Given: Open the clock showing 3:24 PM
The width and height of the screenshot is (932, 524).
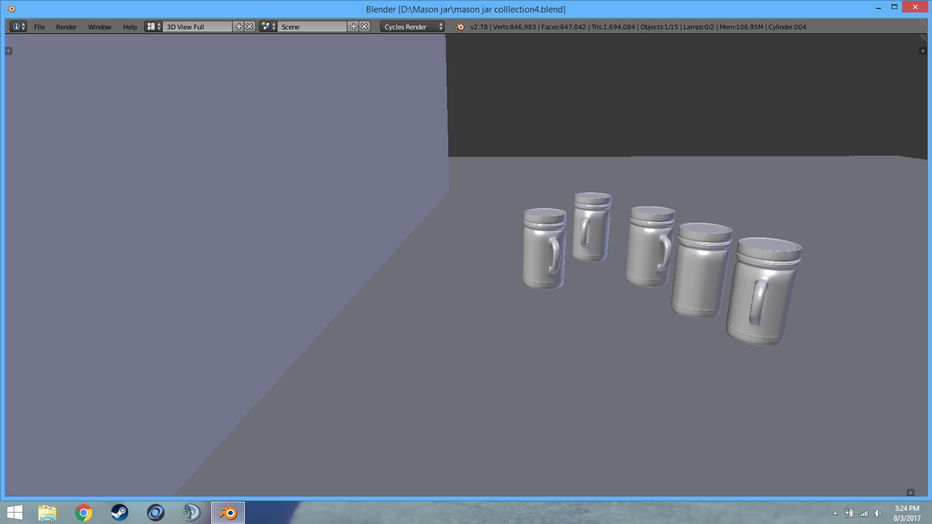Looking at the screenshot, I should point(907,513).
